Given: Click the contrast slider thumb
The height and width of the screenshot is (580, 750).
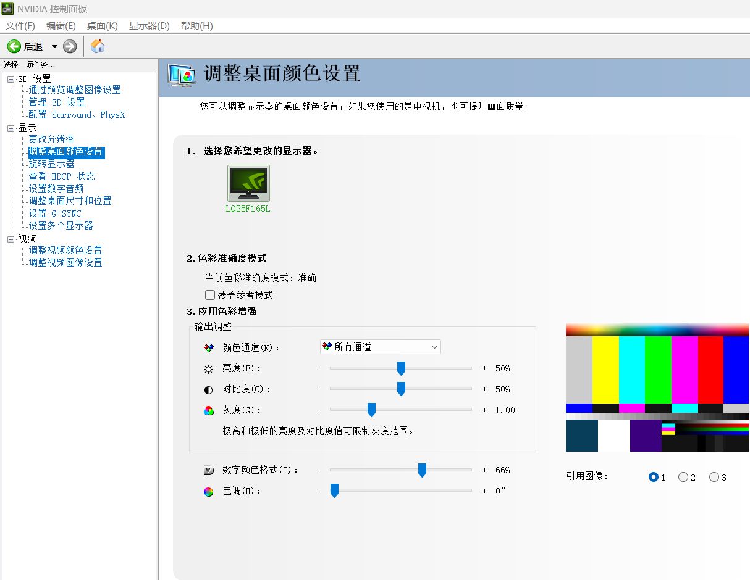Looking at the screenshot, I should pos(401,389).
